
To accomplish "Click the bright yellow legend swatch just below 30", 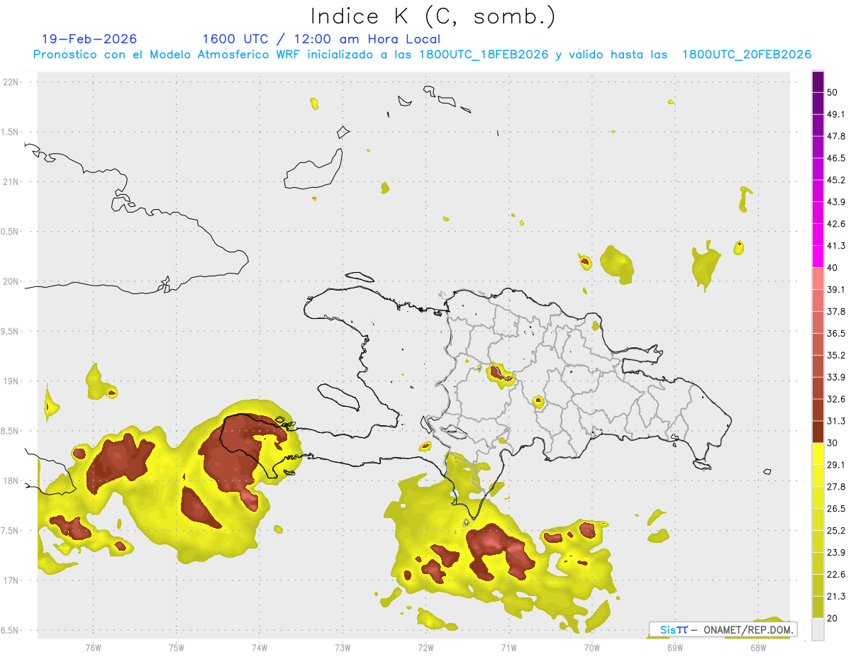I will tap(818, 454).
